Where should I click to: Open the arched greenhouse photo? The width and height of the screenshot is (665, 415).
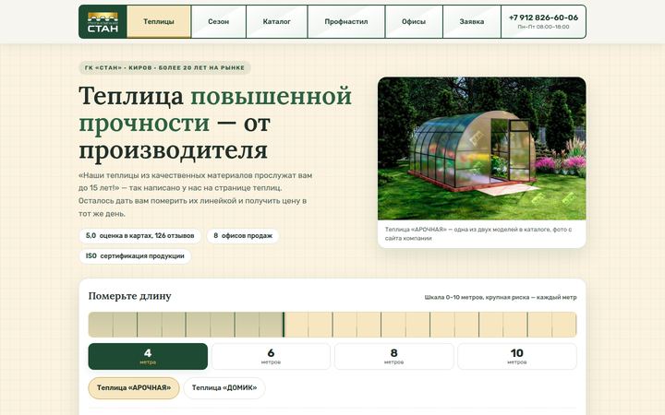482,148
